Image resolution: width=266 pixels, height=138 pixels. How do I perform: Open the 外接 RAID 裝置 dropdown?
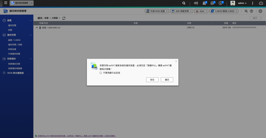[157, 11]
